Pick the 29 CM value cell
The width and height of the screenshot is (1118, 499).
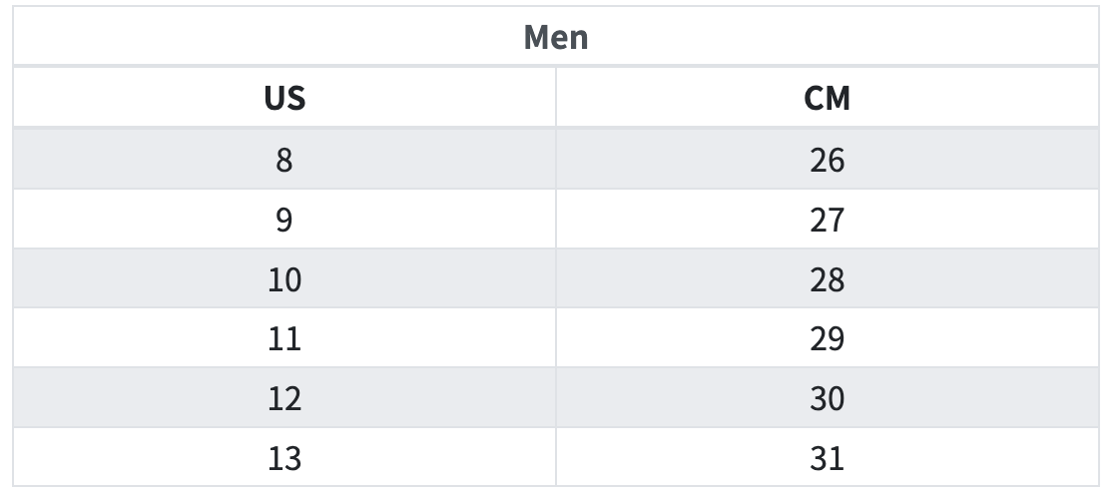[x=827, y=339]
